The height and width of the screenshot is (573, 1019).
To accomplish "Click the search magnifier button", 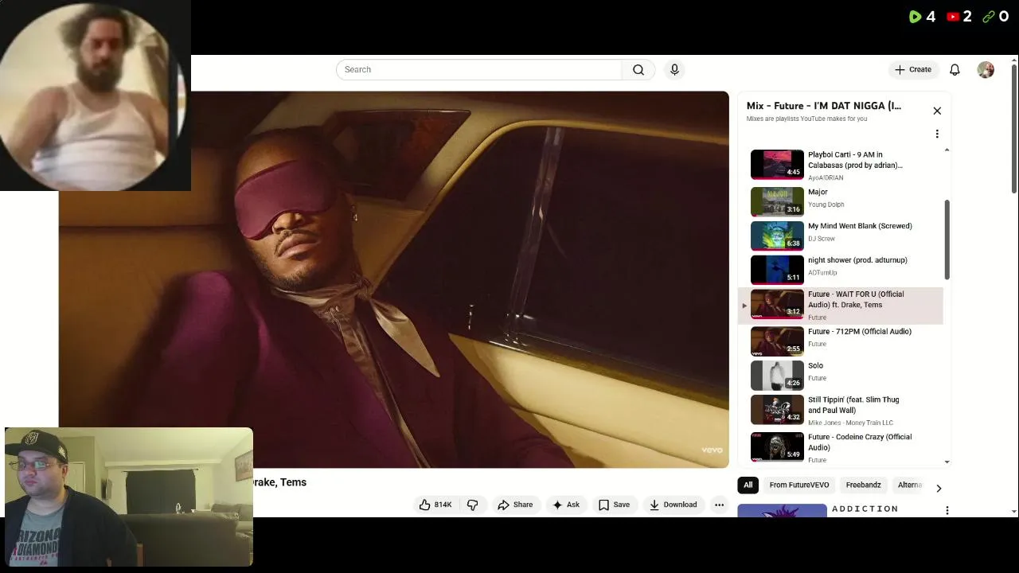I will click(638, 70).
